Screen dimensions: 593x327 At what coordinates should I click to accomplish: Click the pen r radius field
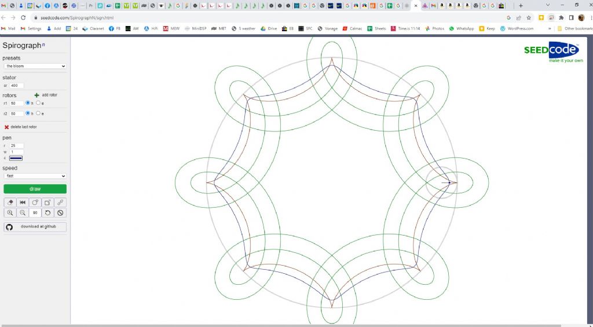17,146
